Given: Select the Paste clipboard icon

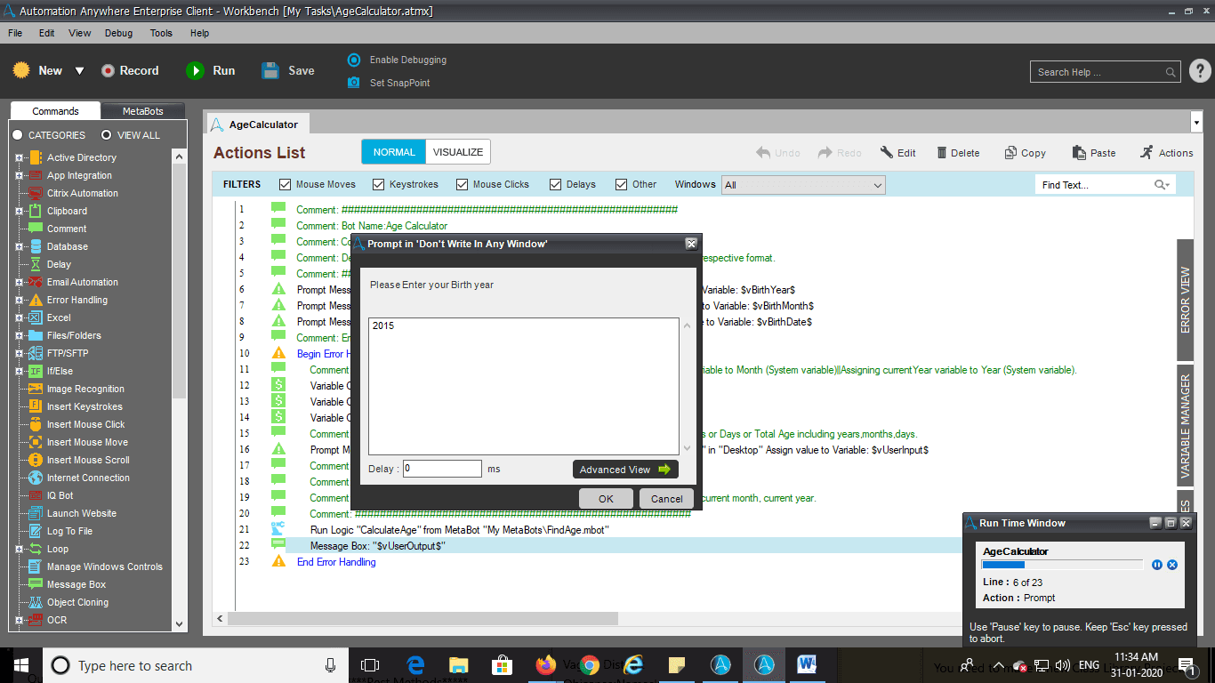Looking at the screenshot, I should click(x=1079, y=152).
